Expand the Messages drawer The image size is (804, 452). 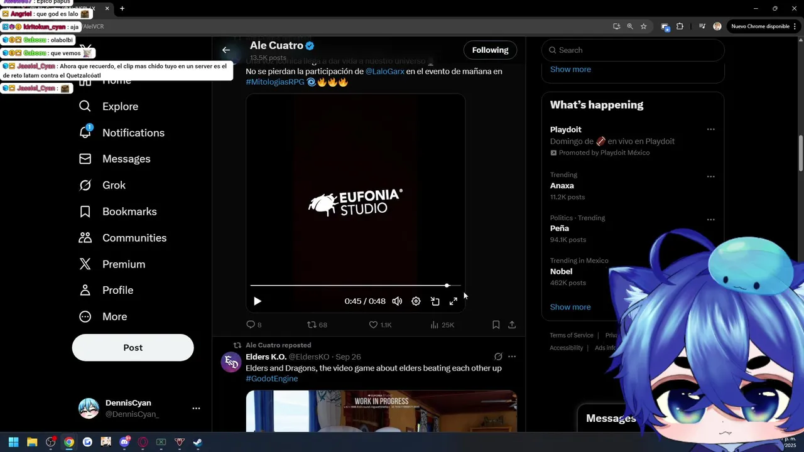(611, 419)
